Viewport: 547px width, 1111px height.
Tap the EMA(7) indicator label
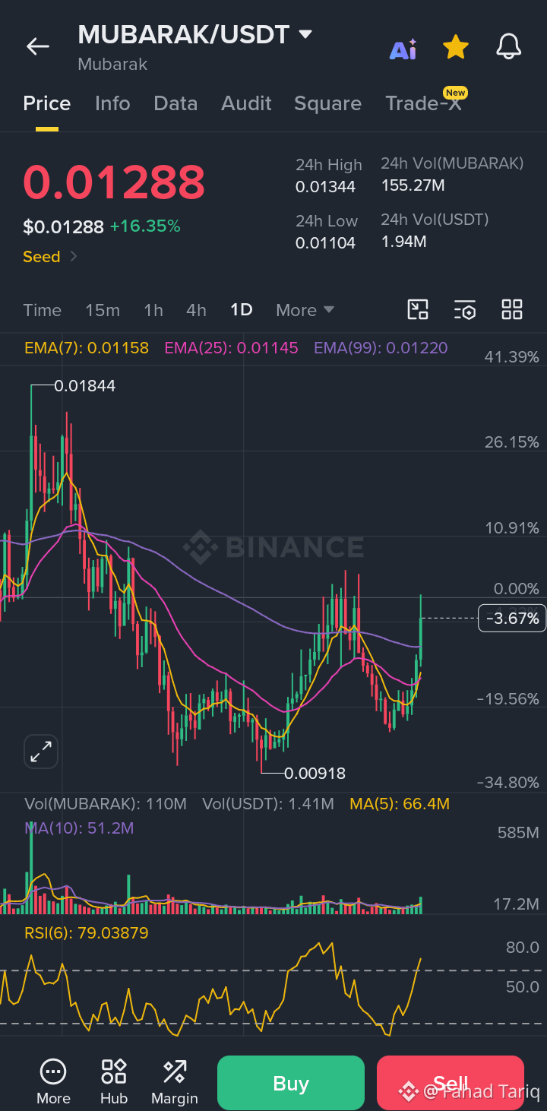coord(87,348)
